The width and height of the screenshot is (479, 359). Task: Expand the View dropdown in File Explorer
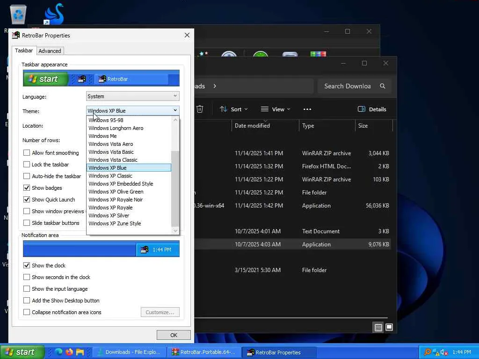point(276,109)
